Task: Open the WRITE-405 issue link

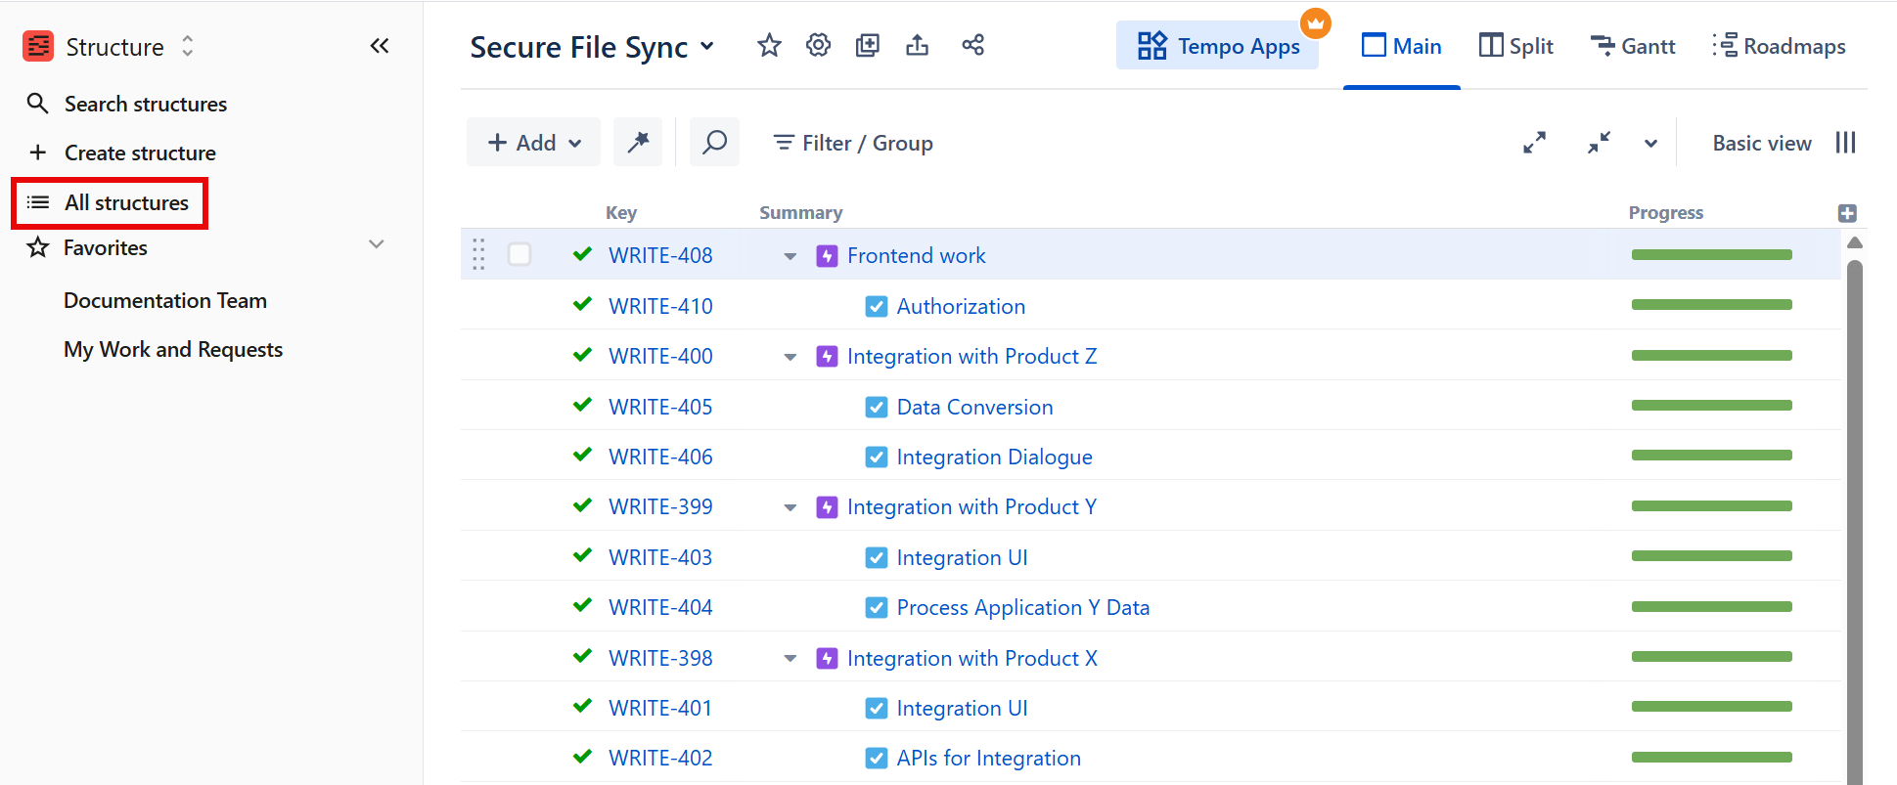Action: click(660, 407)
